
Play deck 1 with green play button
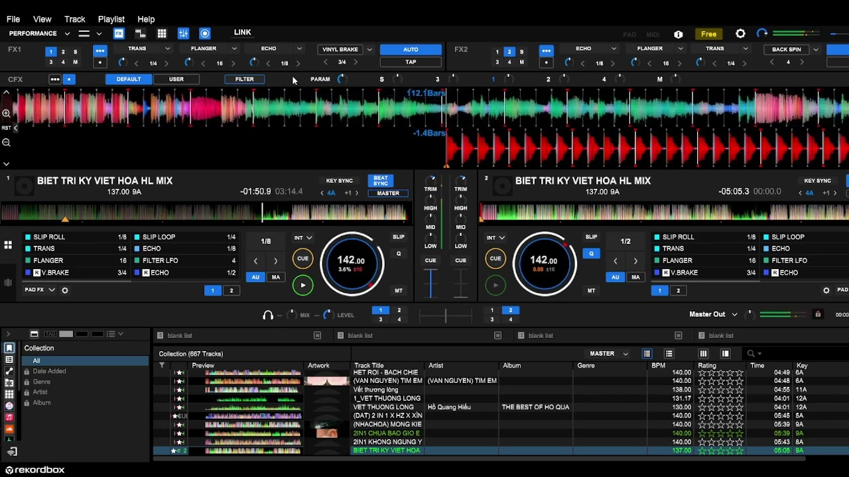302,286
